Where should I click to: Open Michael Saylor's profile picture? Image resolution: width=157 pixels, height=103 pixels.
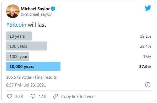(x=13, y=11)
